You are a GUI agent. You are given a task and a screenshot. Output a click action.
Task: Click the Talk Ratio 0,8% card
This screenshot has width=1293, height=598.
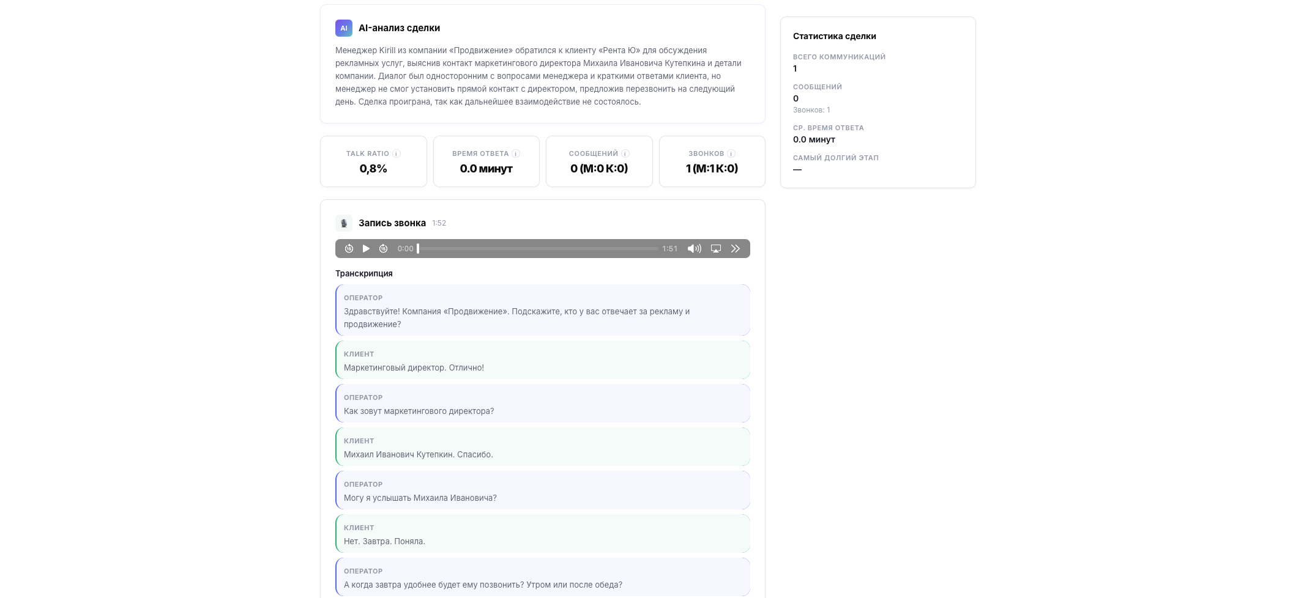point(373,162)
